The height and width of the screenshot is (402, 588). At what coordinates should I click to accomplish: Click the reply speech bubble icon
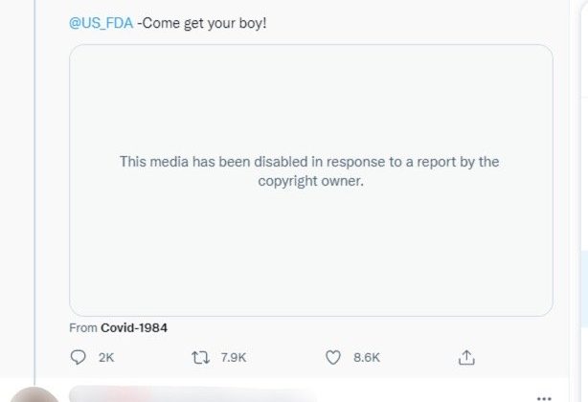click(79, 357)
